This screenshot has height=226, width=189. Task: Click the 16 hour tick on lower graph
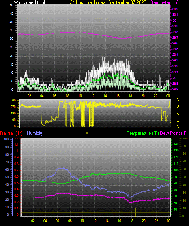(119, 221)
